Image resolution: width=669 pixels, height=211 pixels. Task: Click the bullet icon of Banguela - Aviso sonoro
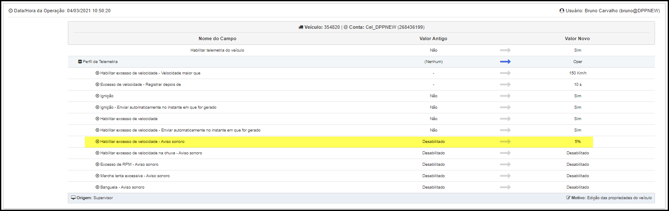(98, 187)
